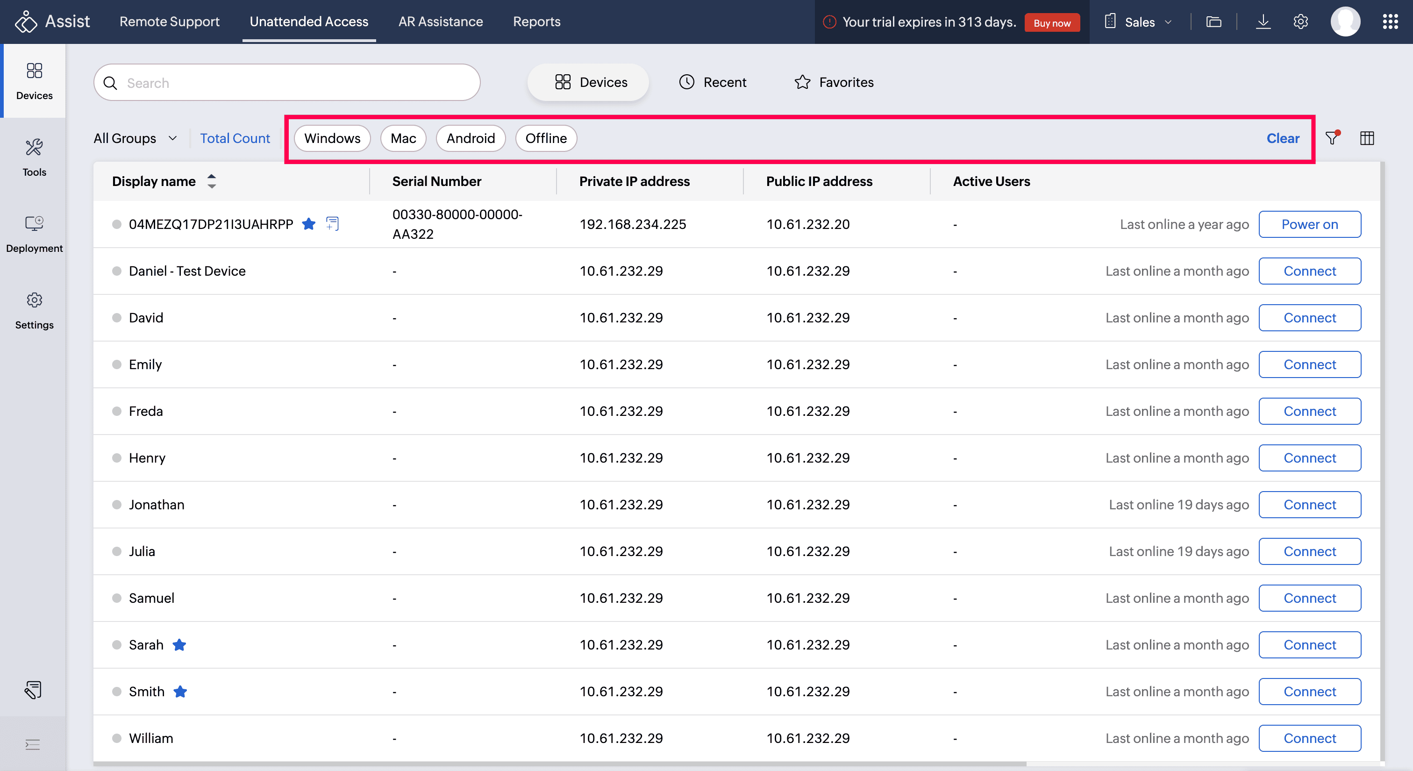
Task: Click the folder icon in top bar
Action: pos(1213,22)
